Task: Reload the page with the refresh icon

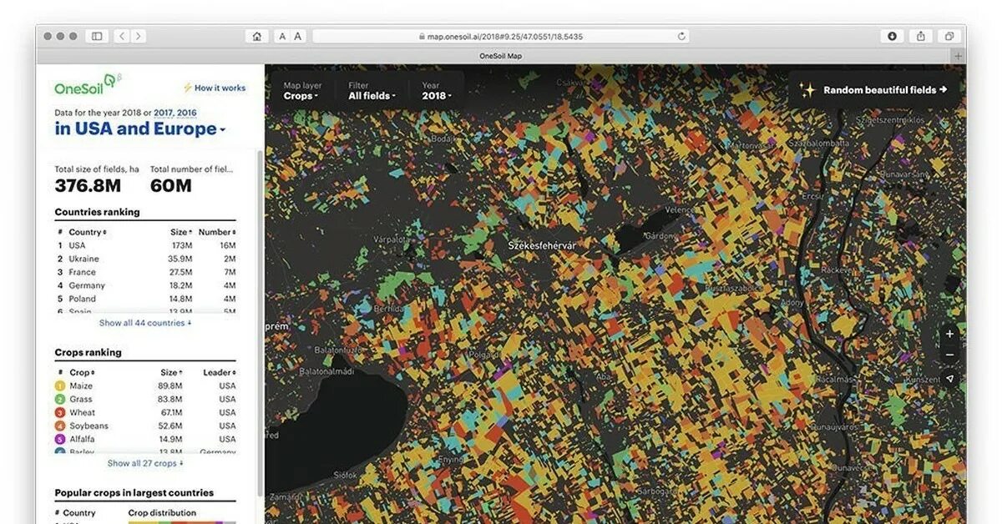Action: (682, 37)
